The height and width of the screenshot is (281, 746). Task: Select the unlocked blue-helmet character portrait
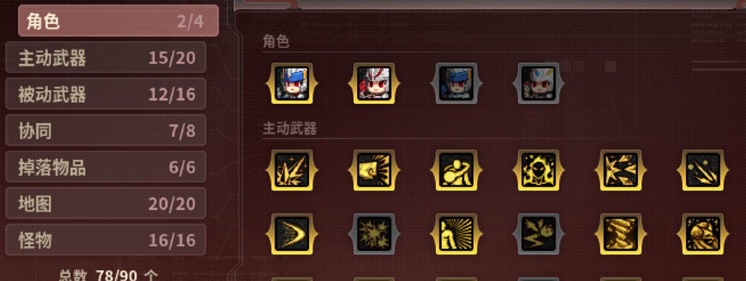(x=291, y=83)
